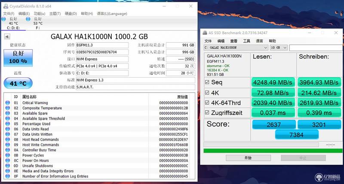This screenshot has width=344, height=184.
Task: Click the Seq write result 3964.93 MB/s
Action: (319, 82)
